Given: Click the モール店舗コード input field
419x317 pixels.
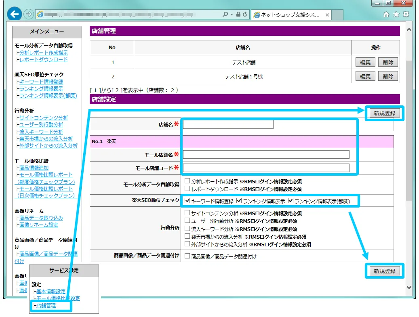Looking at the screenshot, I should pyautogui.click(x=266, y=168).
